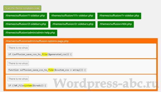Select the /themes/suffusion/1l1r-sidebar.php file block

[x=72, y=16]
